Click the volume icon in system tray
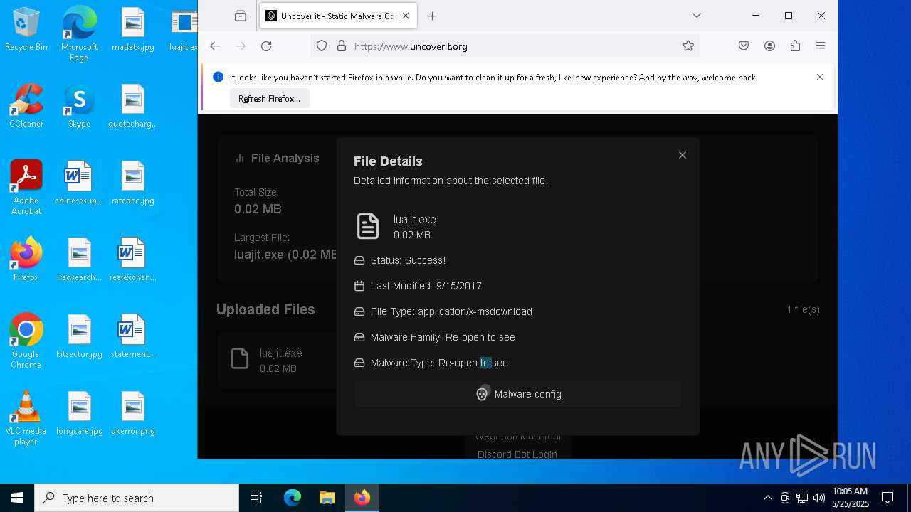 pyautogui.click(x=819, y=498)
